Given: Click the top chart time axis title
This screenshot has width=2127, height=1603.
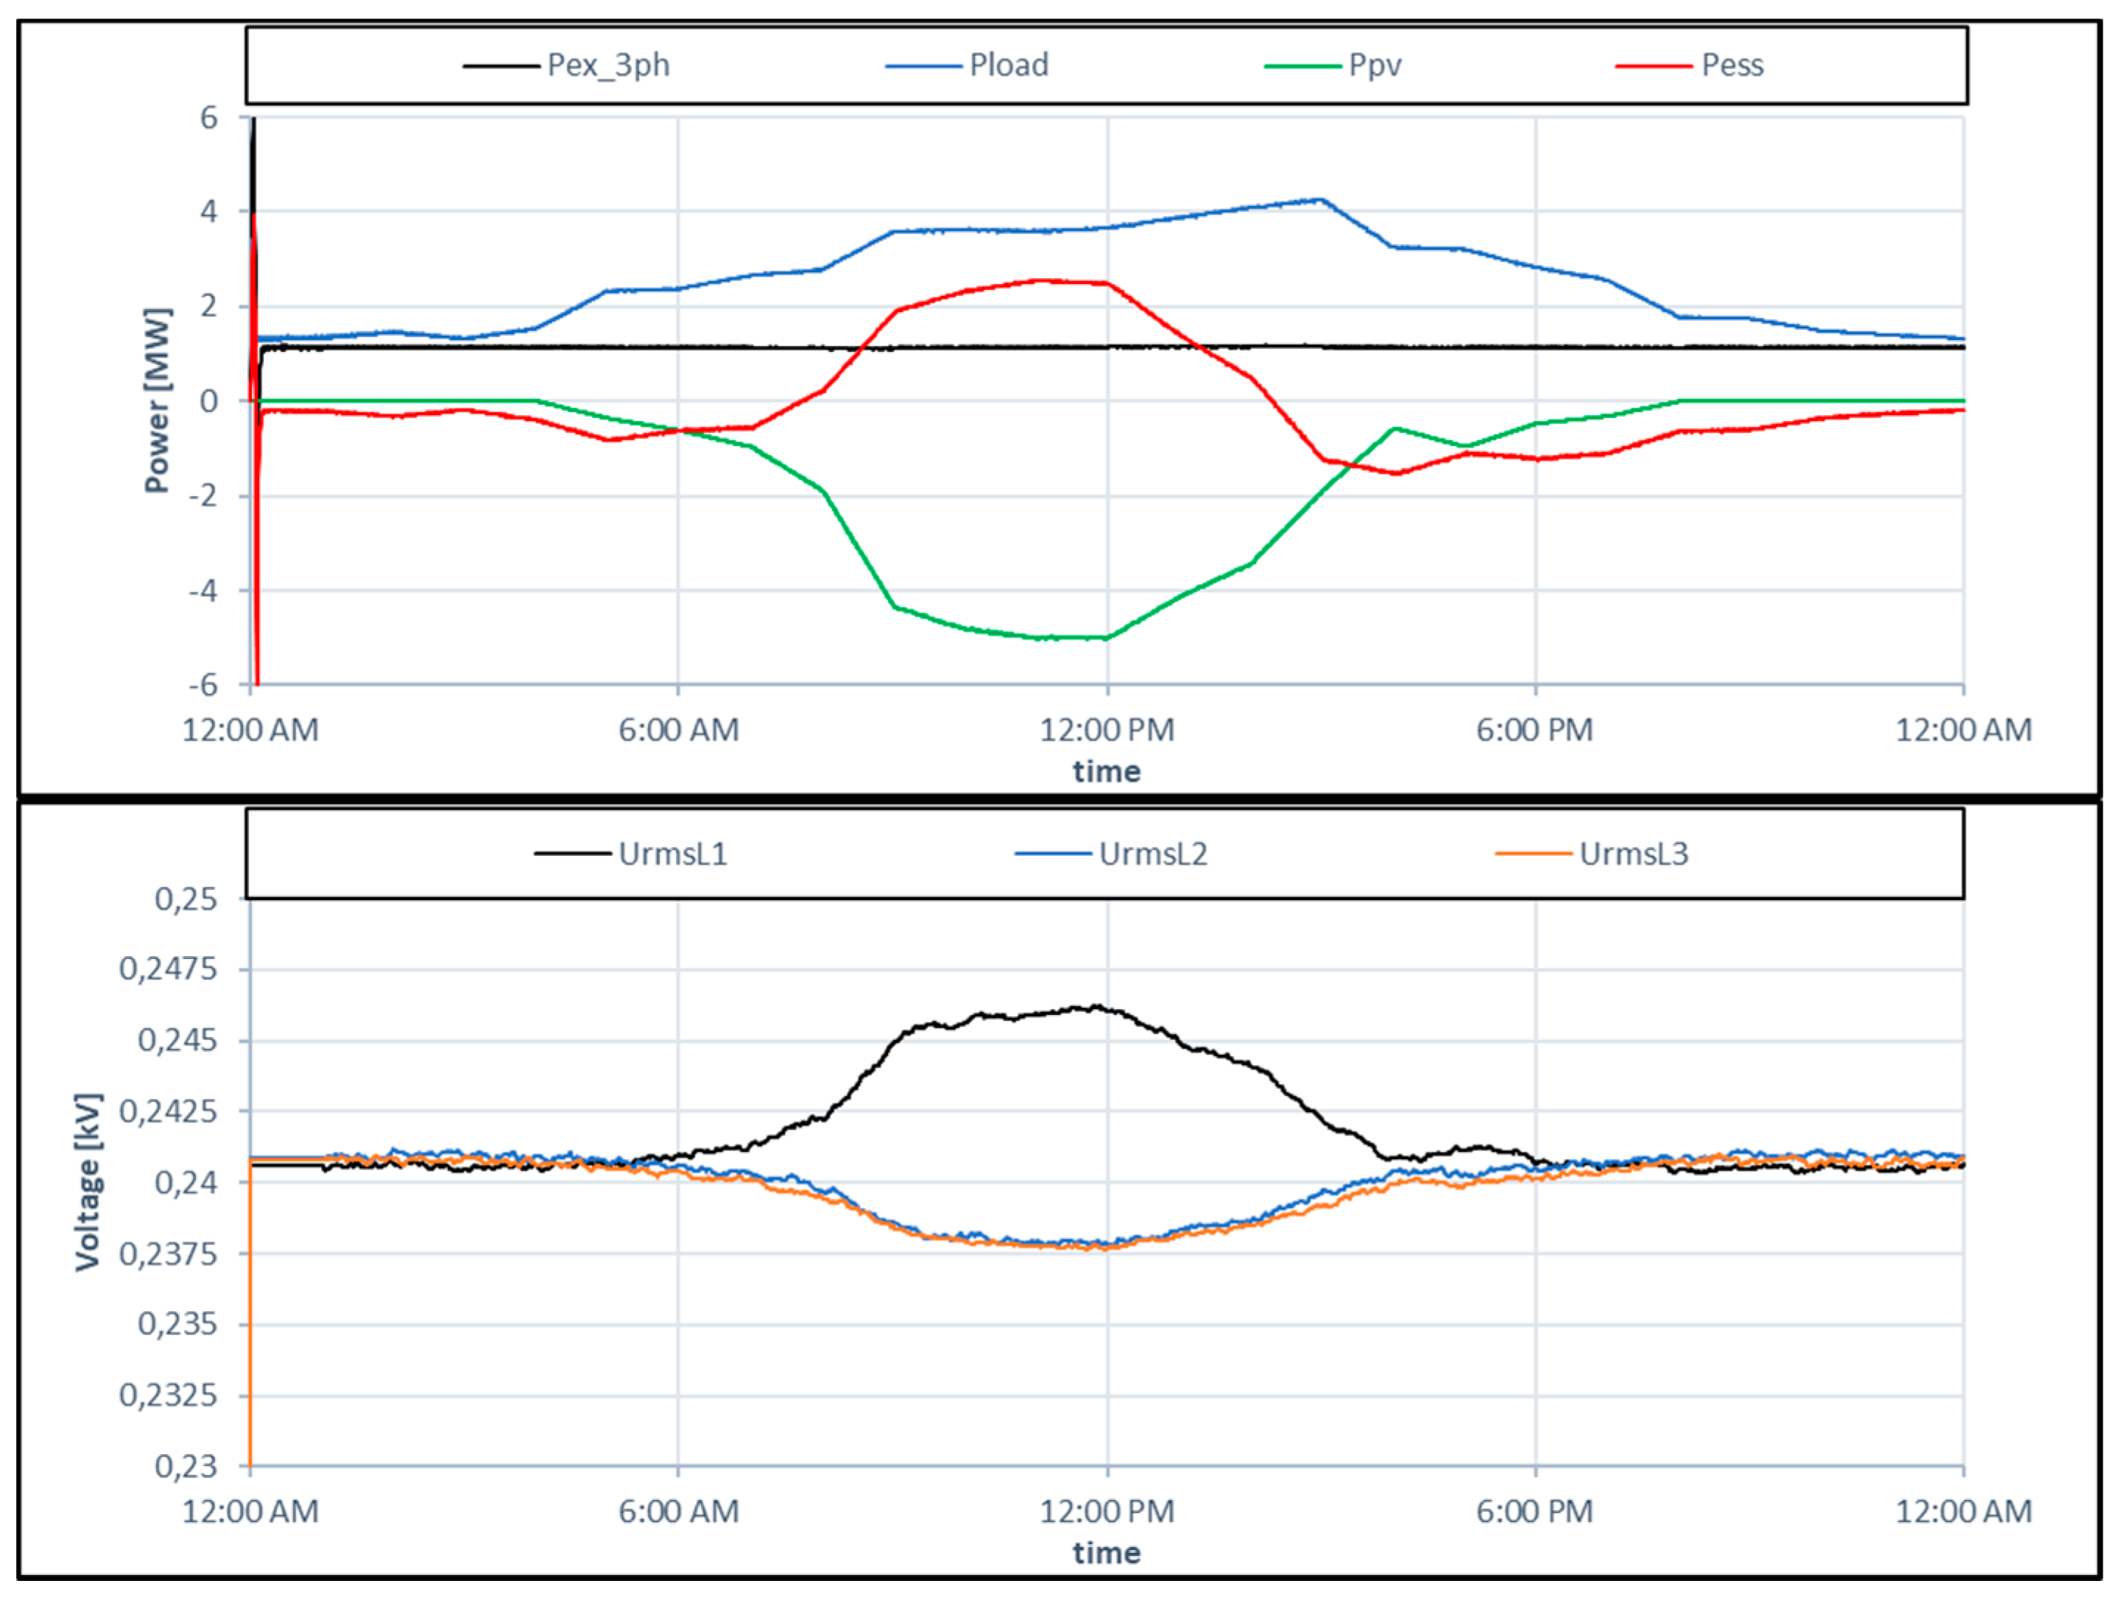Looking at the screenshot, I should [1106, 772].
